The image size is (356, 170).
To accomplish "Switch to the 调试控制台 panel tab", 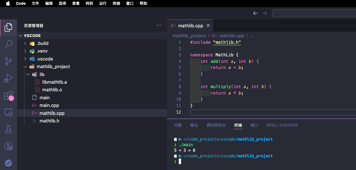I will coord(216,125).
